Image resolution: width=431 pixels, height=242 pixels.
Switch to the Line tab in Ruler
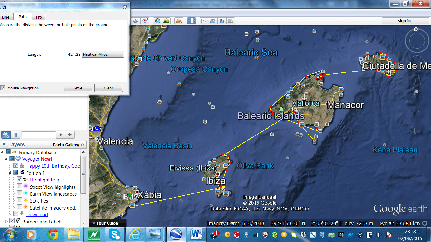(5, 17)
